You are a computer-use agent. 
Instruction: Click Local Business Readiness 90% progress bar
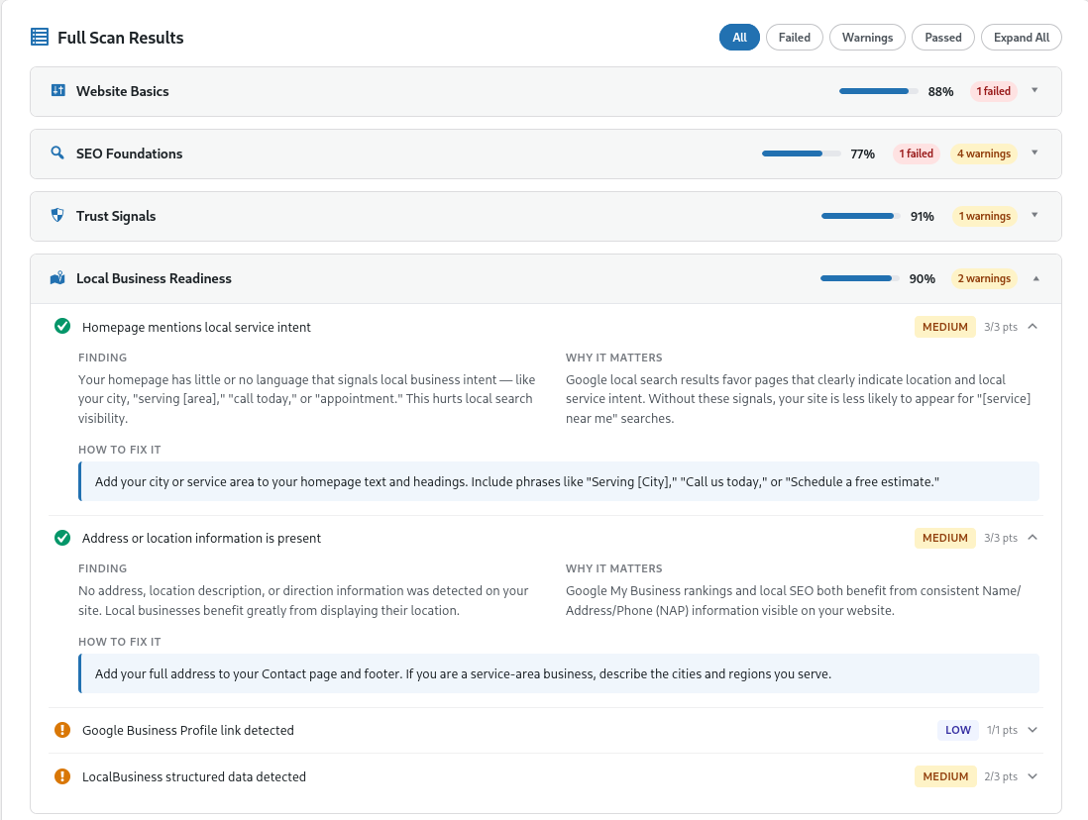[860, 278]
